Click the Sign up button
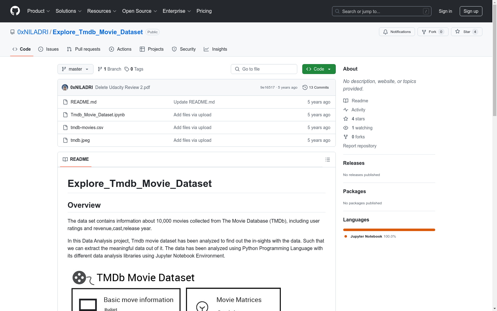 click(471, 11)
